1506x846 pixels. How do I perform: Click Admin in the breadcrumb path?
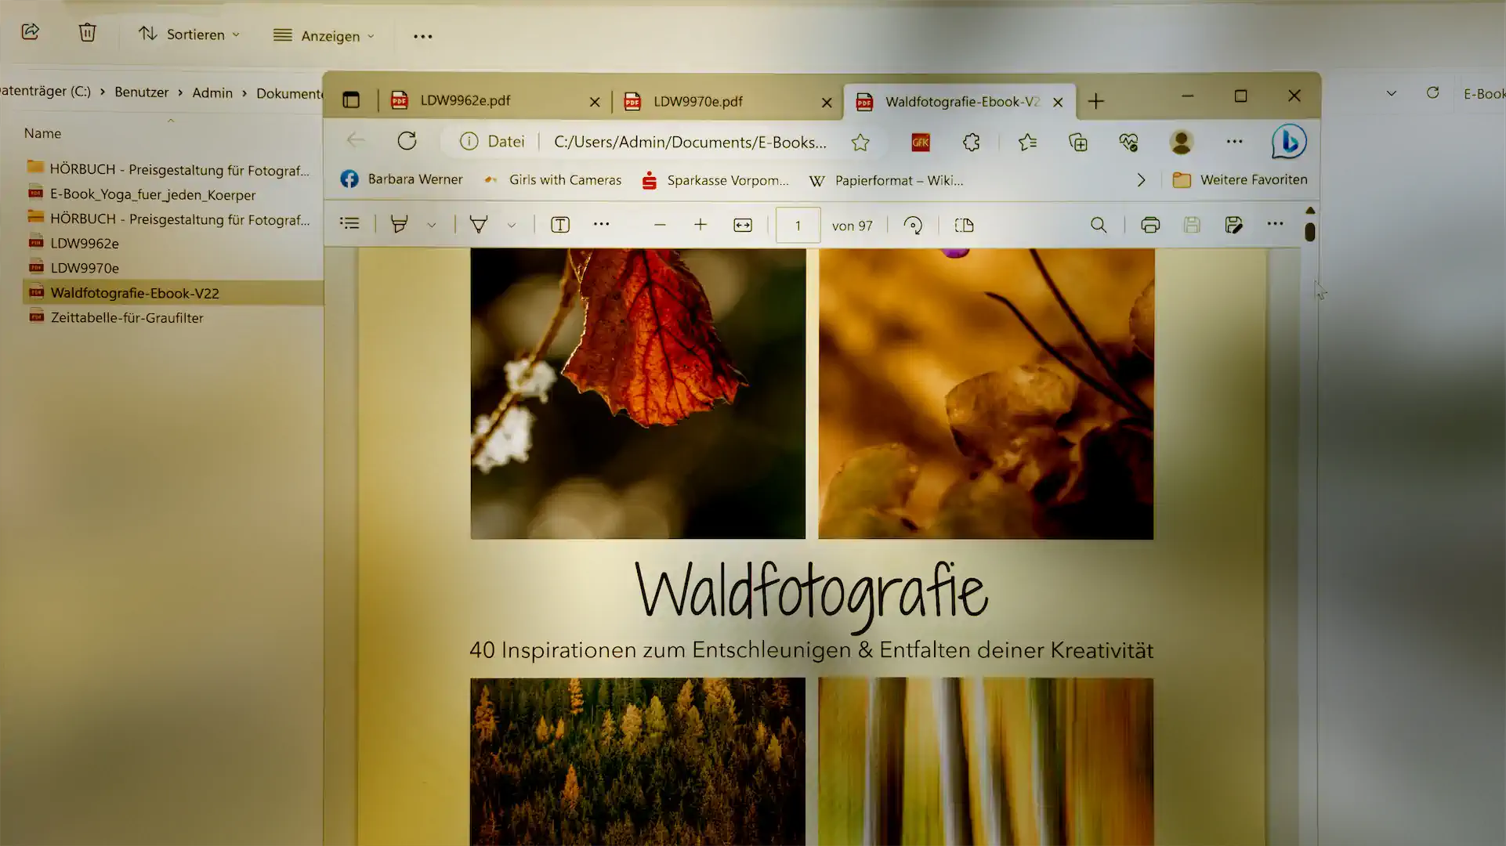[x=212, y=92]
